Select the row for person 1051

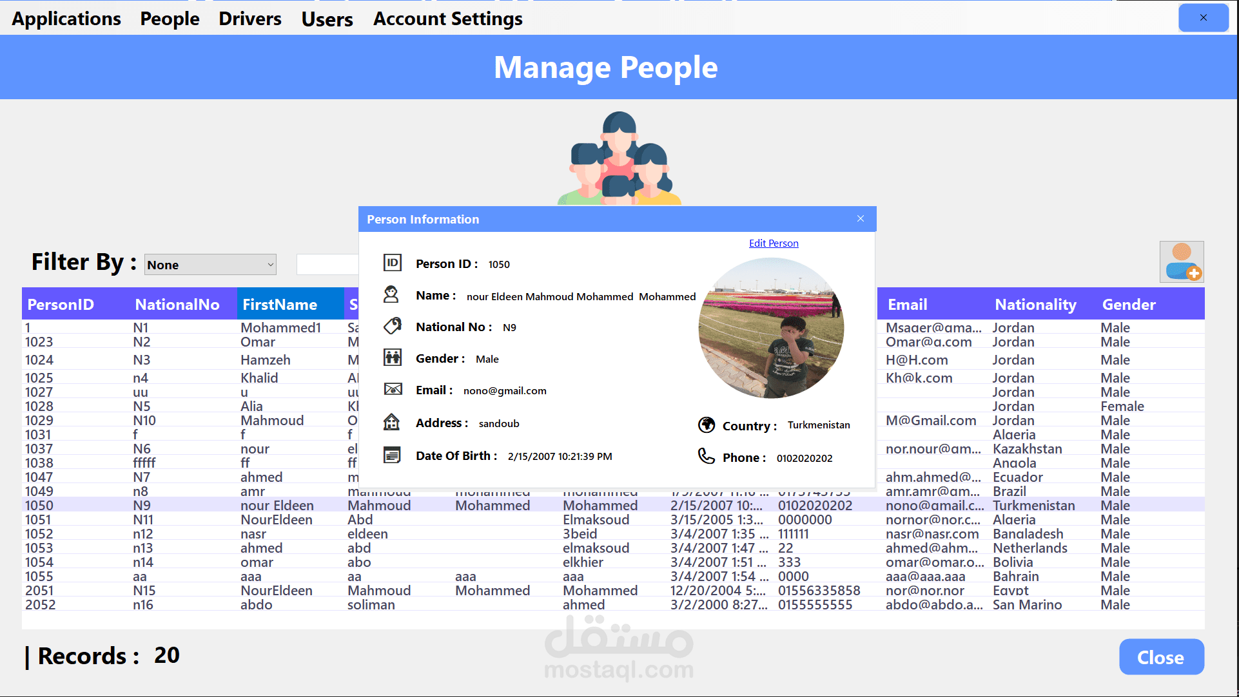click(193, 520)
